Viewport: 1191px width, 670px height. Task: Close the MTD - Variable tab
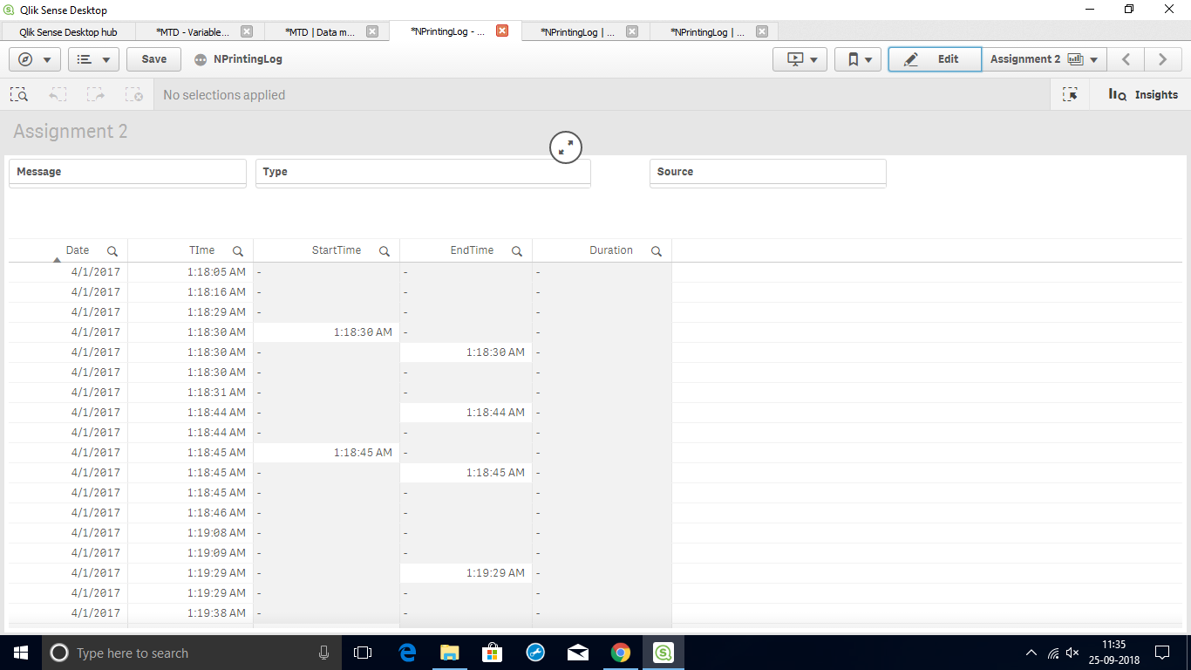(247, 31)
